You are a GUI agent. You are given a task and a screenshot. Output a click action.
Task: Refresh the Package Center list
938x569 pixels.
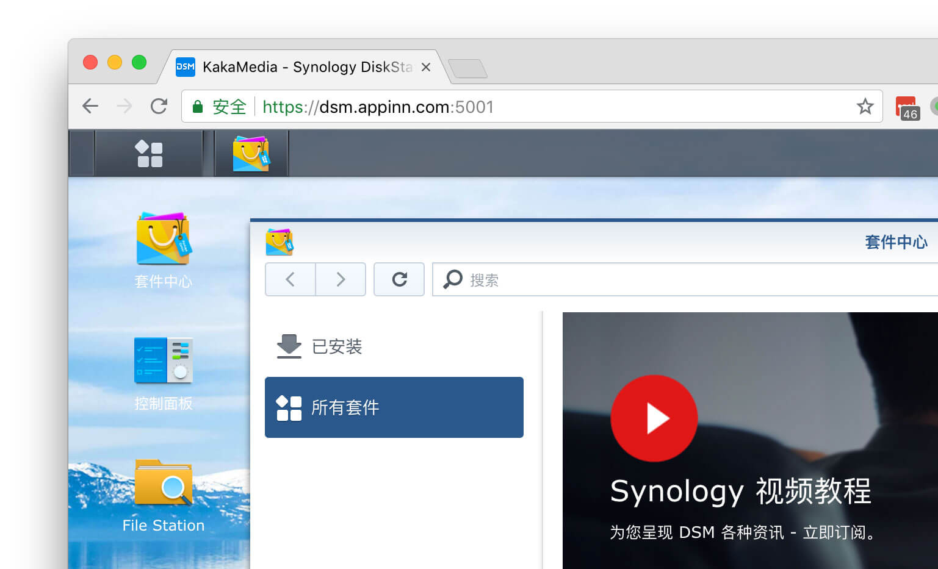tap(399, 279)
